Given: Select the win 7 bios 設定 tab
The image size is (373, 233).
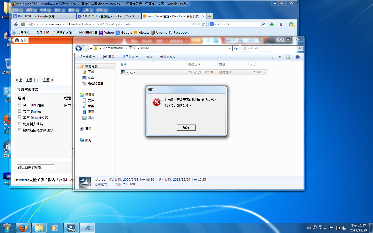Looking at the screenshot, I should click(x=174, y=16).
